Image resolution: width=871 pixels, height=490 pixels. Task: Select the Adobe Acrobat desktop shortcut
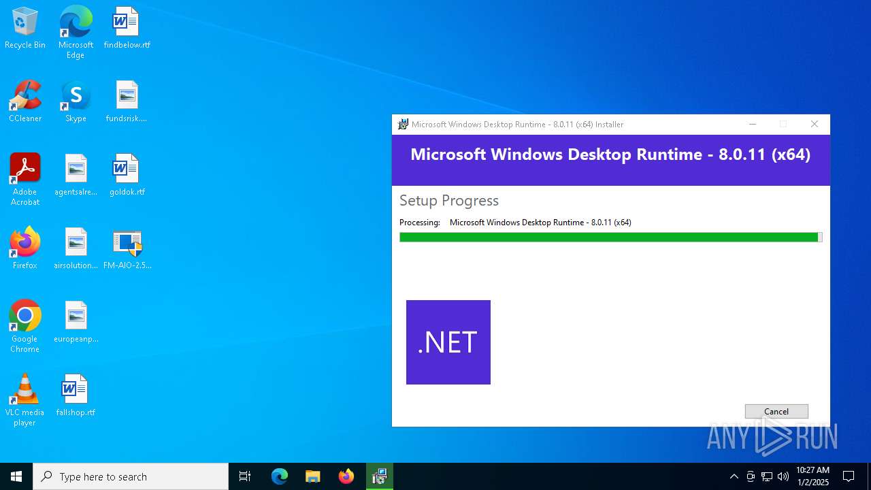pyautogui.click(x=25, y=180)
